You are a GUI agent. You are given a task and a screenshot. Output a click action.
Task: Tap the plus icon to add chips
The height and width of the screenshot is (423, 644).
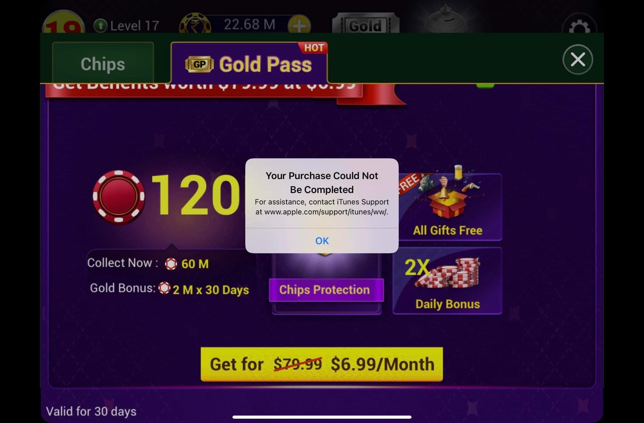pyautogui.click(x=299, y=25)
